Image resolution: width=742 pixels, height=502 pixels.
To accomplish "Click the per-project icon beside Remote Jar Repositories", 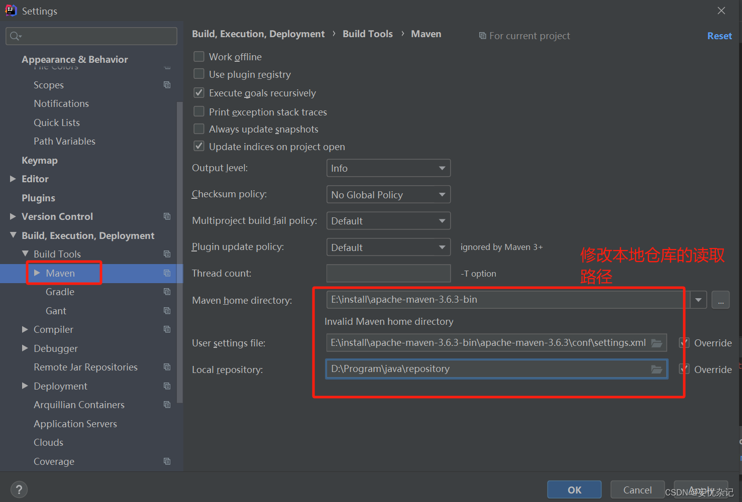I will point(167,367).
